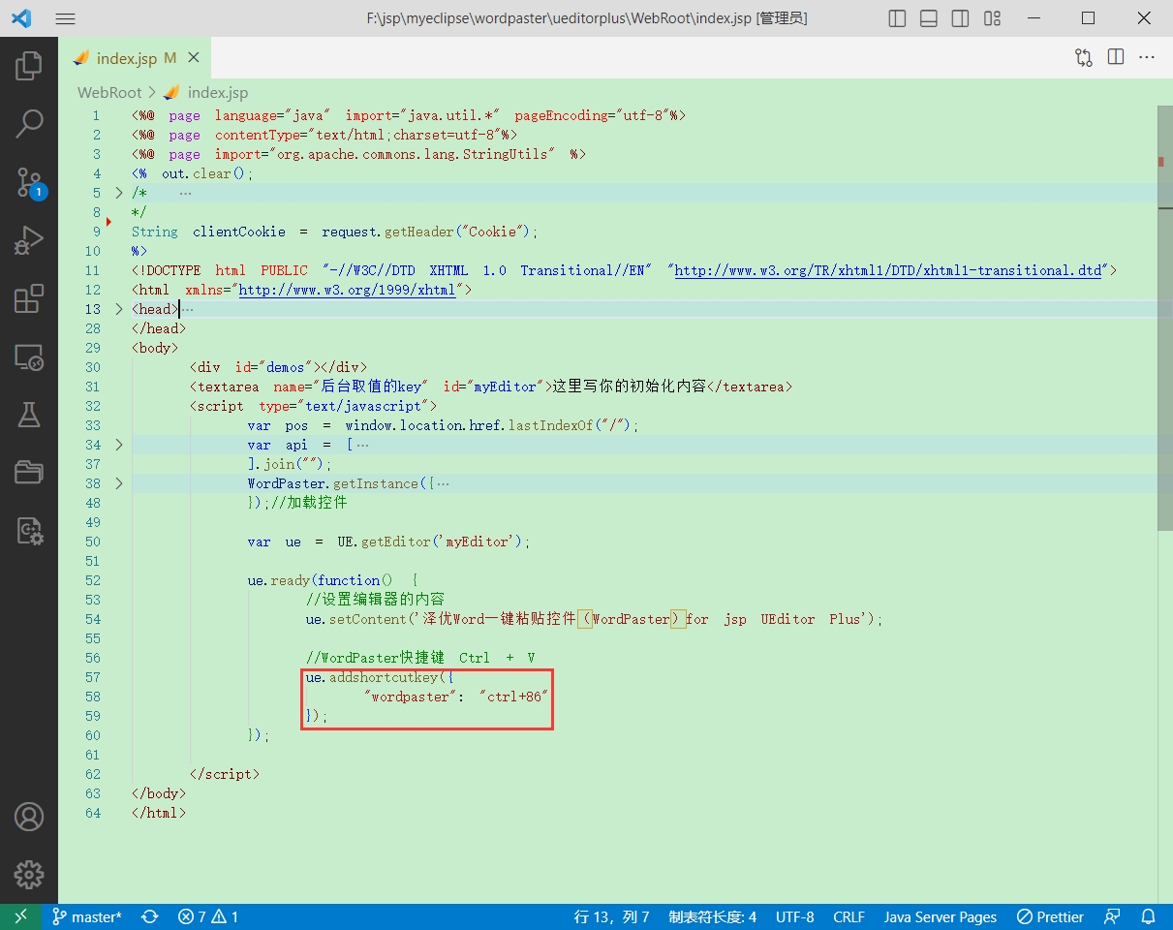Click line number 57 in gutter

pyautogui.click(x=93, y=677)
